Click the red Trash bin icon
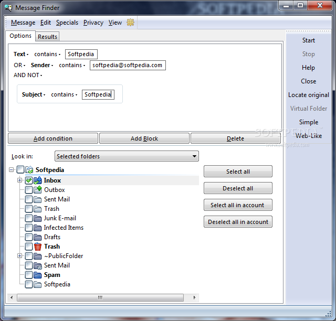This screenshot has width=336, height=321. [x=38, y=247]
